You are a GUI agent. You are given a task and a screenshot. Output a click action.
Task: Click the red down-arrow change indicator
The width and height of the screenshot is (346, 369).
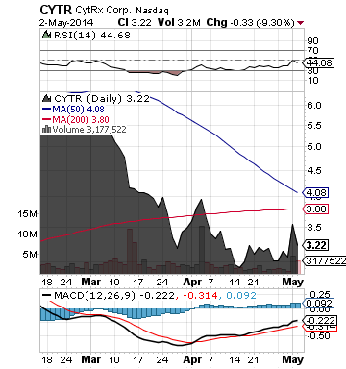click(300, 23)
